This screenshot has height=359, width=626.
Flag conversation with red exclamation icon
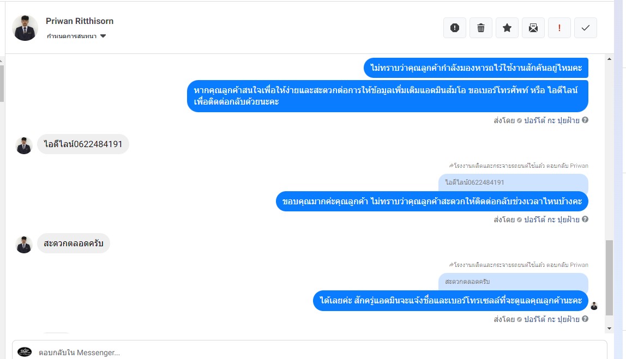pyautogui.click(x=559, y=28)
